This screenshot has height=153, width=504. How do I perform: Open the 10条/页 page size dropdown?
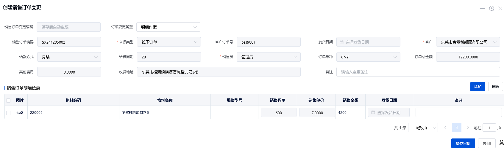tap(423, 128)
